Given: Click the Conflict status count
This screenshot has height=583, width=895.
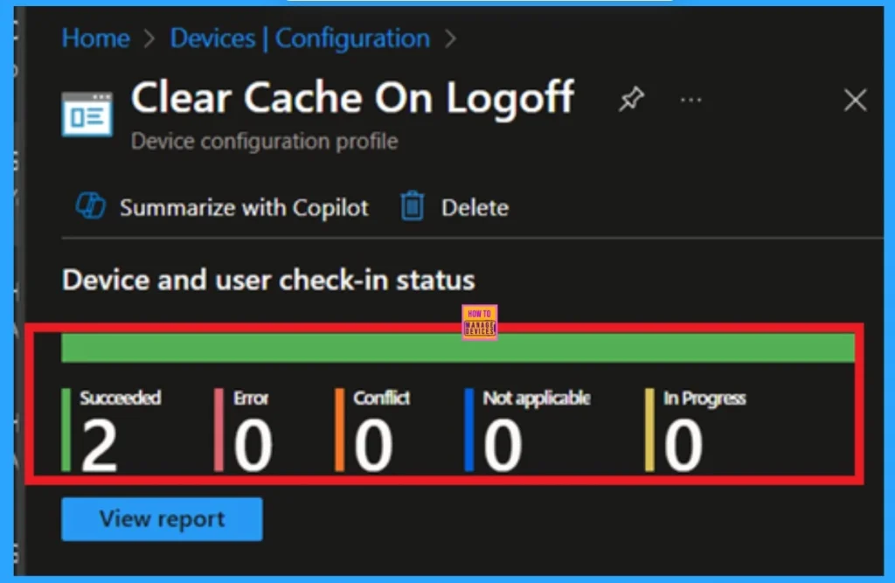Looking at the screenshot, I should coord(373,445).
